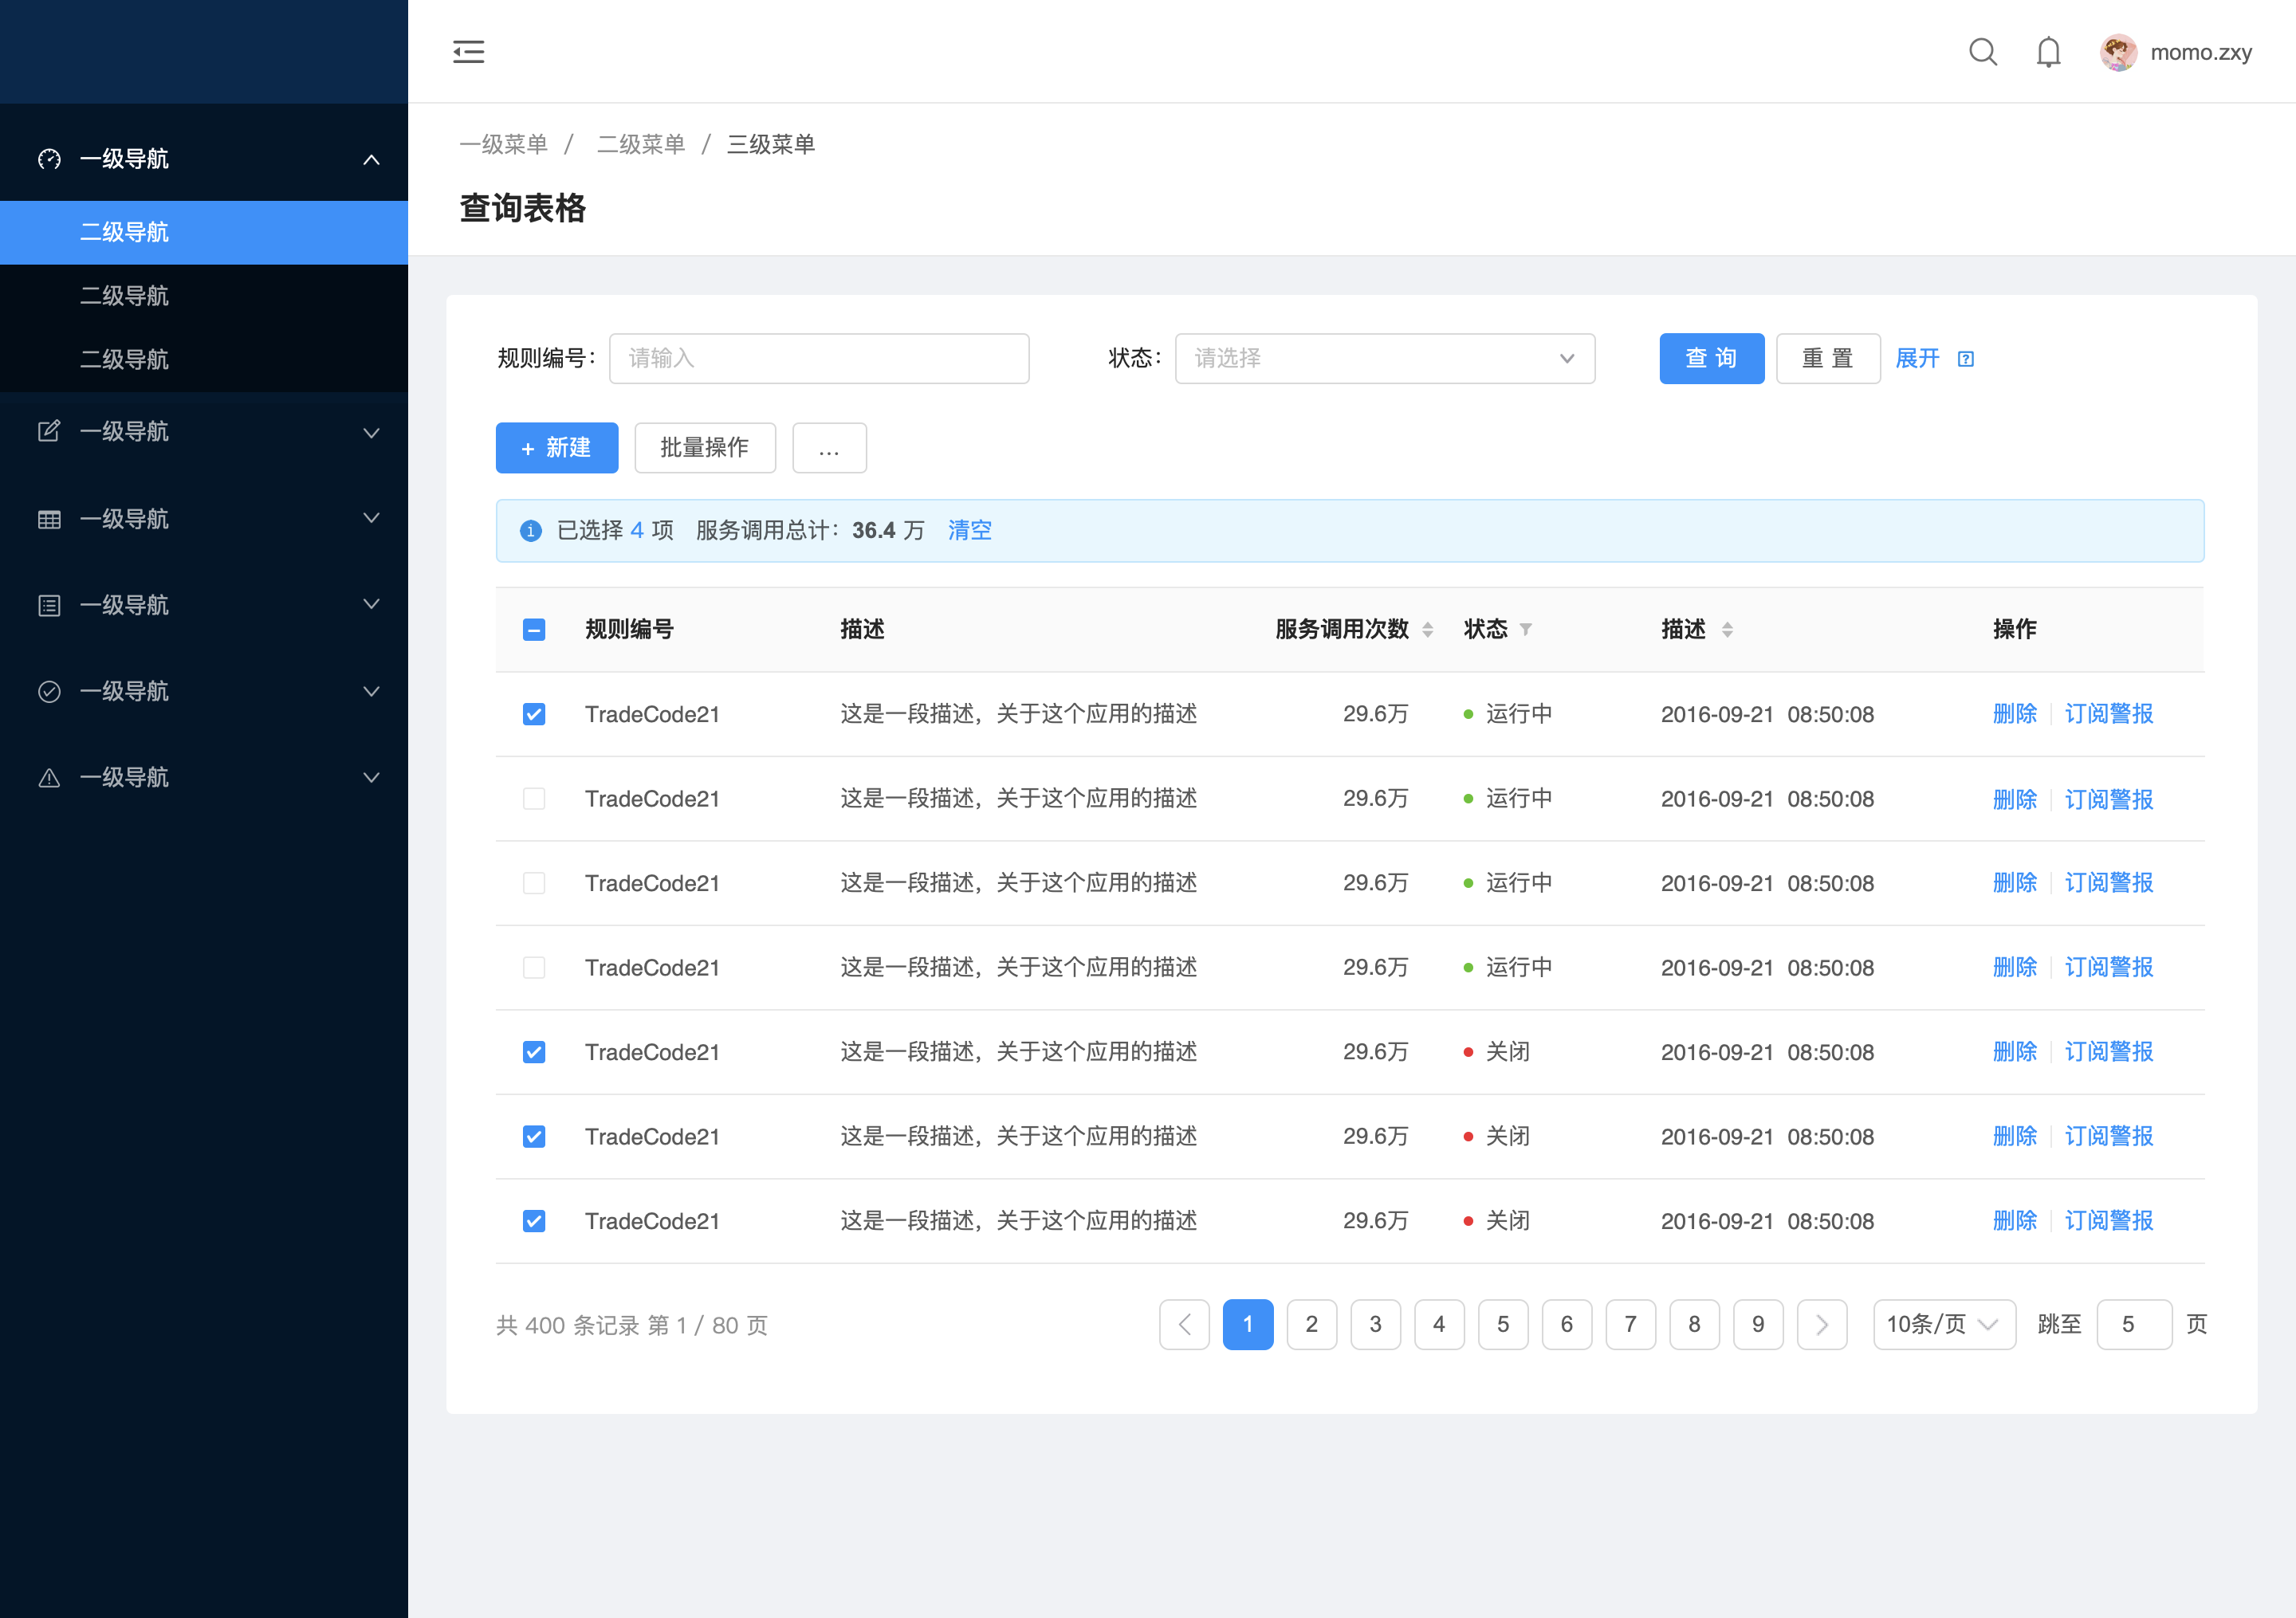Uncheck the last row's checkbox
The width and height of the screenshot is (2296, 1618).
coord(534,1220)
